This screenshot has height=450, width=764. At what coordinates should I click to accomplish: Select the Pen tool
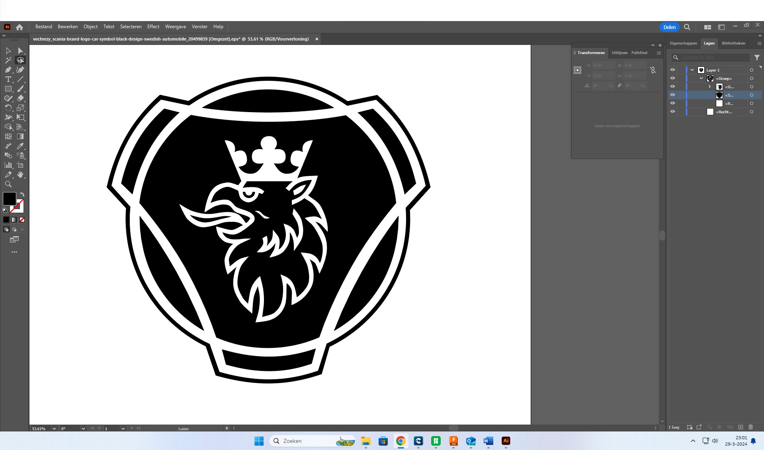click(x=8, y=70)
